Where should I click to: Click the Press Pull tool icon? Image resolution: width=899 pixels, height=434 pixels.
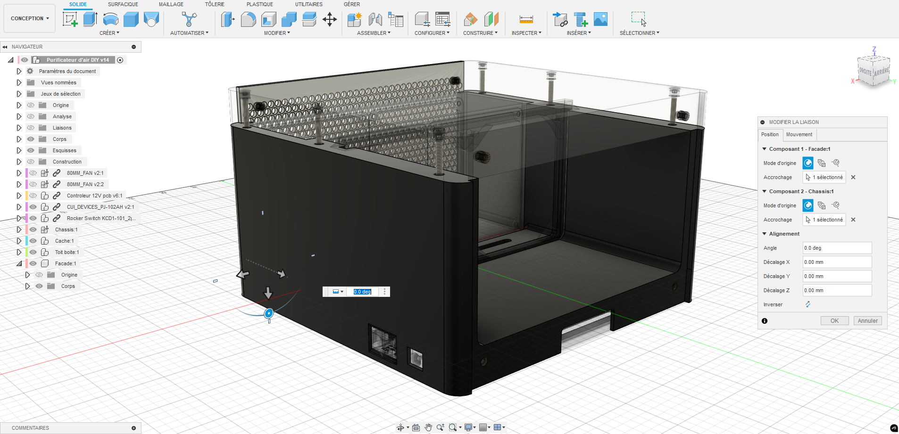click(228, 19)
